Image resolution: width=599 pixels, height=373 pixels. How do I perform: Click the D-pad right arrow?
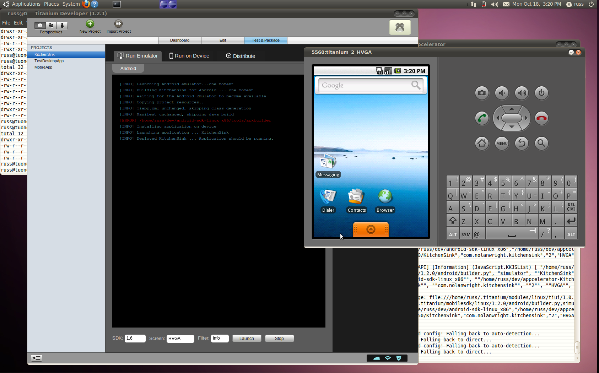point(526,118)
